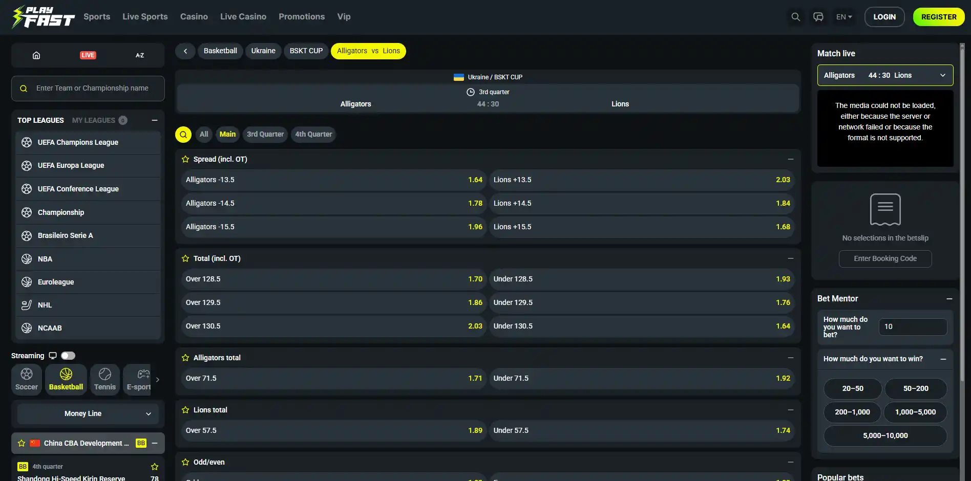
Task: Switch to the 3rd Quarter tab
Action: 265,135
